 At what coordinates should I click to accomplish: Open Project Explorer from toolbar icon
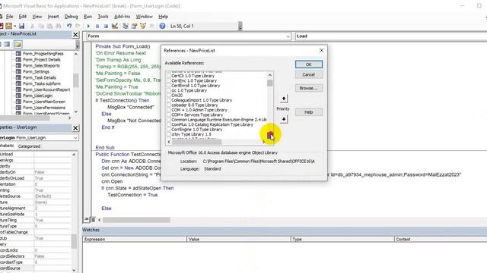tap(126, 27)
